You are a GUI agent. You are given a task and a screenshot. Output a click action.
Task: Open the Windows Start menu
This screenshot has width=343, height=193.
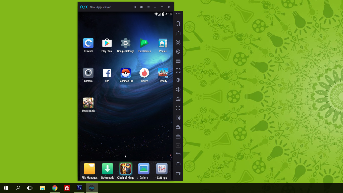coord(6,188)
